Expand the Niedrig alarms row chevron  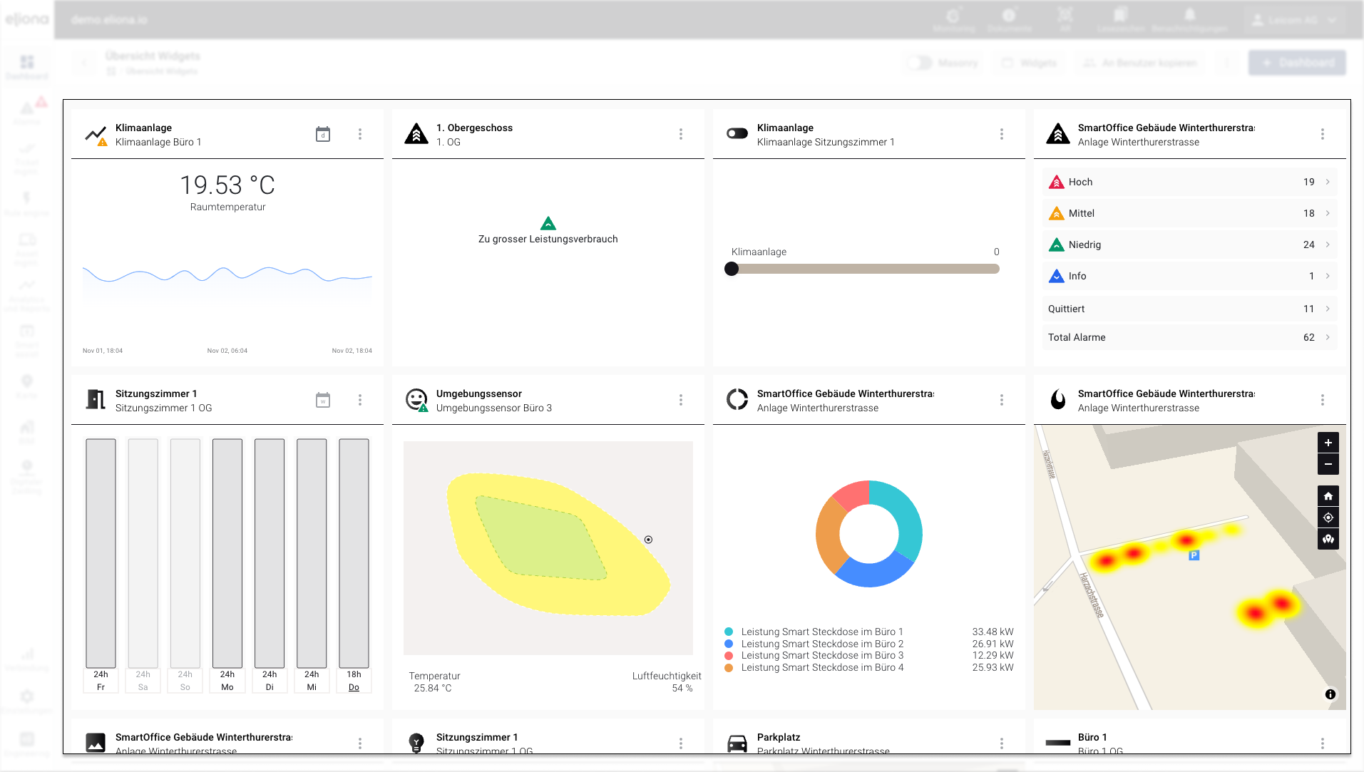(1328, 245)
